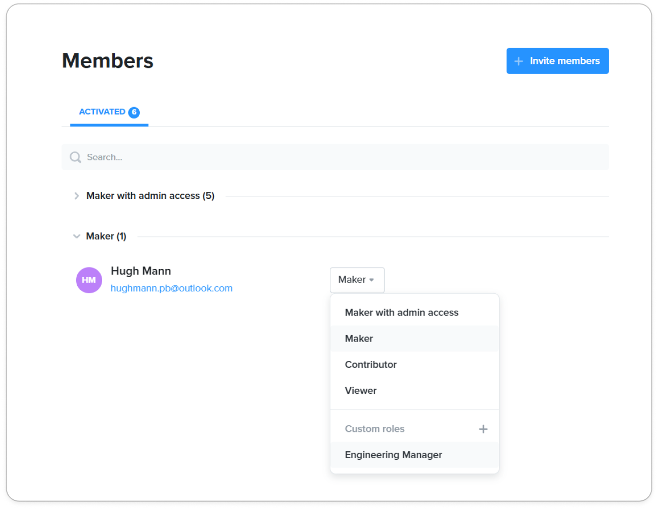Click the HM avatar of Hugh Mann

coord(89,280)
